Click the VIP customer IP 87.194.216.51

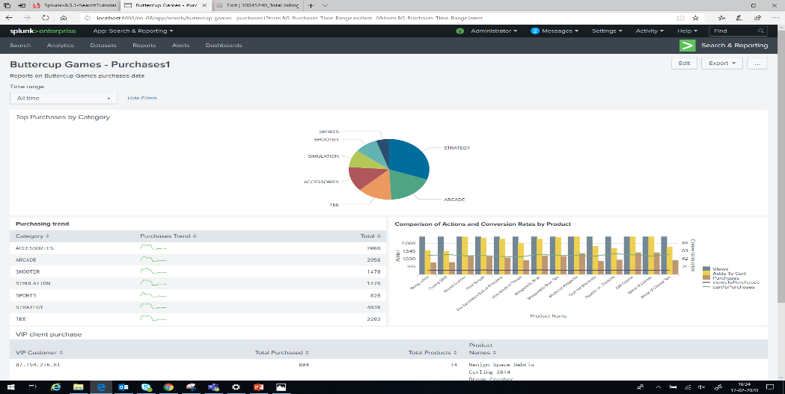(37, 365)
